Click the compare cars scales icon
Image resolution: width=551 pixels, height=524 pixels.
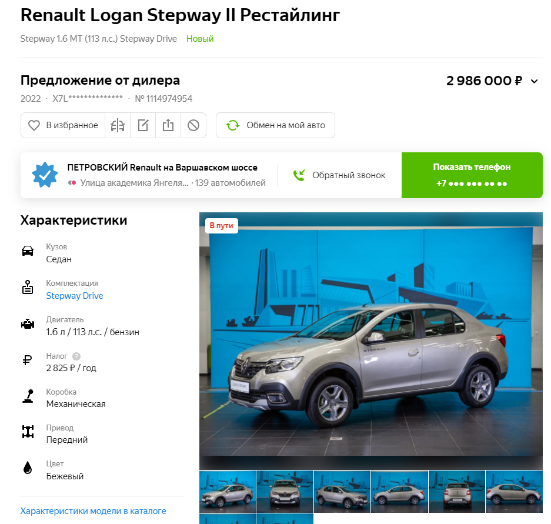(x=118, y=125)
